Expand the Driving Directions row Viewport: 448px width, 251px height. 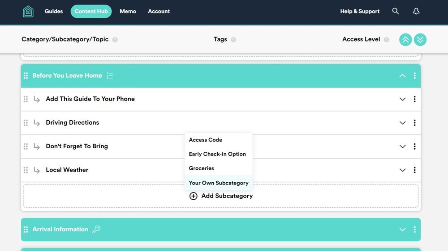click(x=402, y=123)
